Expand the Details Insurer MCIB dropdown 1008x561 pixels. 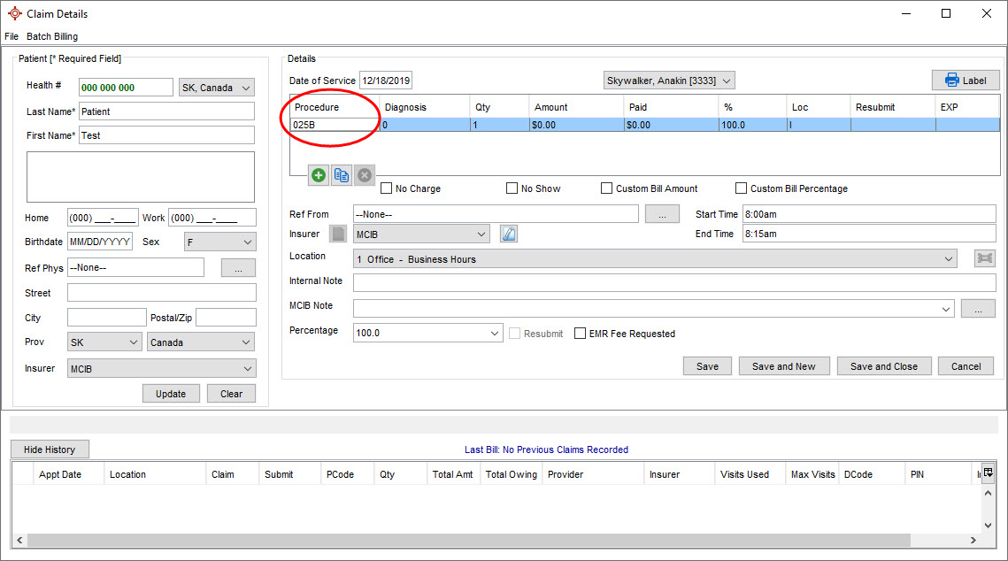[x=421, y=234]
